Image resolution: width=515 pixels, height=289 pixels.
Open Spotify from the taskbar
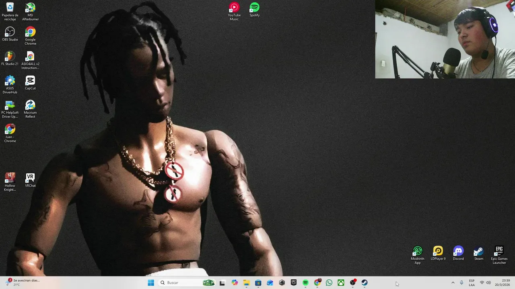click(305, 283)
